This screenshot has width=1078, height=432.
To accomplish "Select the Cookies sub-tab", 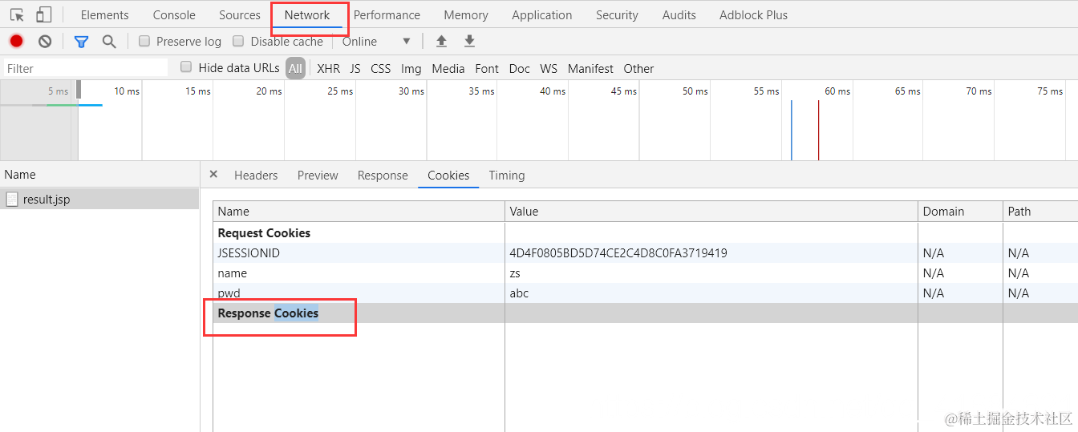I will click(x=448, y=175).
